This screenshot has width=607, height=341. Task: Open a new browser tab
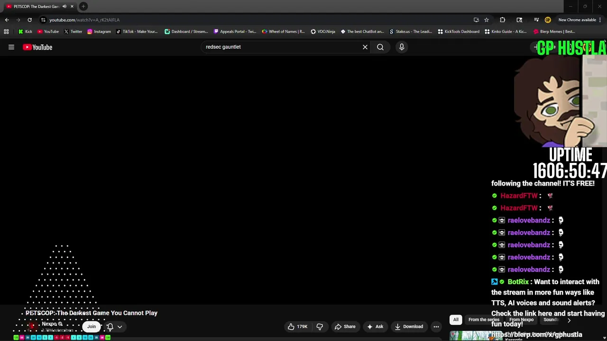coord(83,6)
